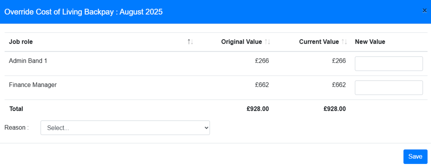Screen dimensions: 431x167
Task: Click sort arrows beside Original Value
Action: (268, 42)
